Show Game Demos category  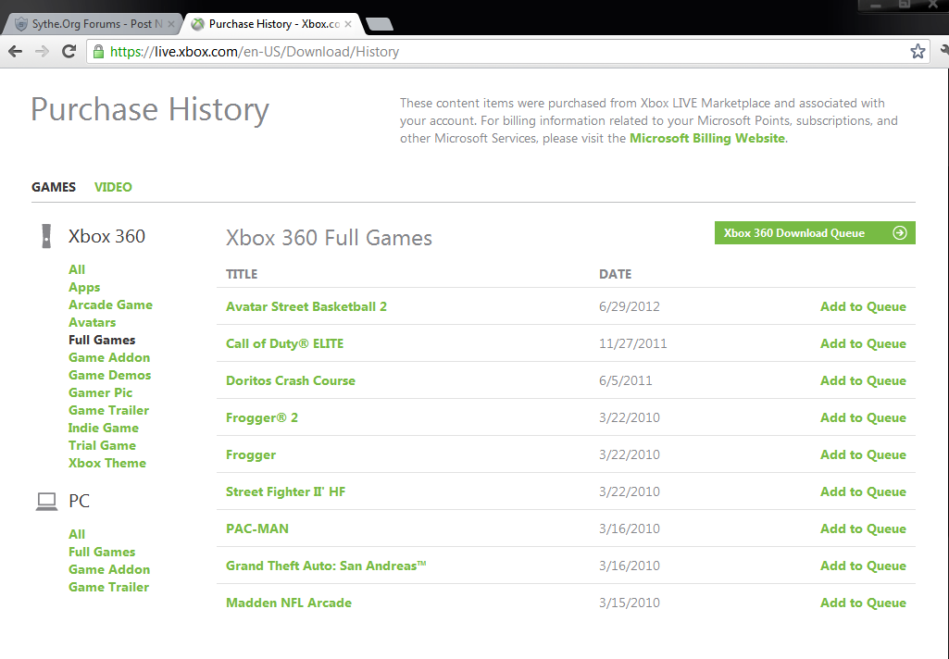coord(109,375)
